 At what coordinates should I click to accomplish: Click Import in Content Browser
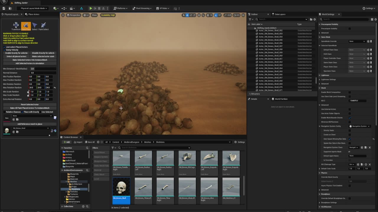78,142
